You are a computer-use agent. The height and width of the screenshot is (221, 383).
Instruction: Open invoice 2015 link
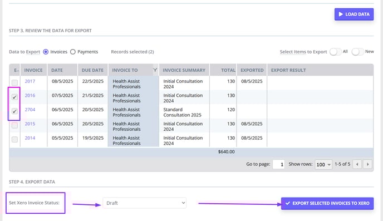(x=30, y=124)
